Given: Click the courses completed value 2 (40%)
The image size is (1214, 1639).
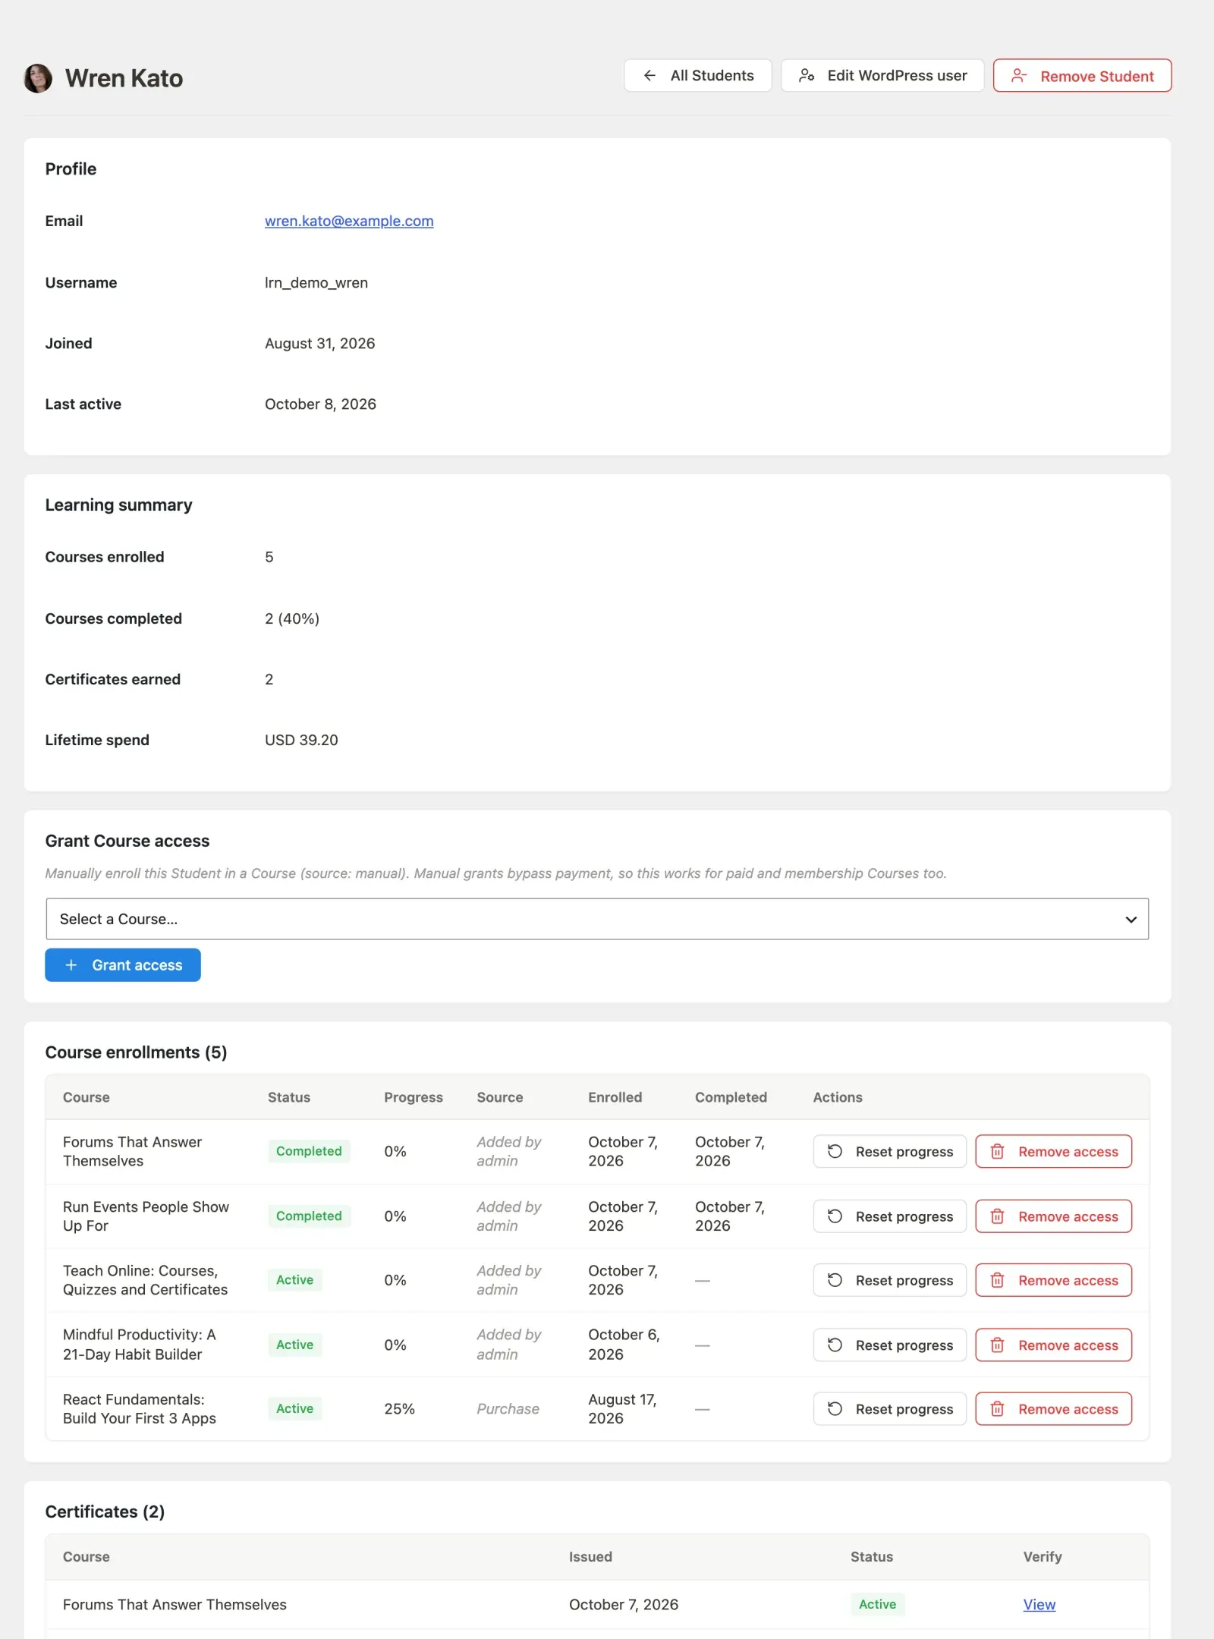Looking at the screenshot, I should point(292,618).
